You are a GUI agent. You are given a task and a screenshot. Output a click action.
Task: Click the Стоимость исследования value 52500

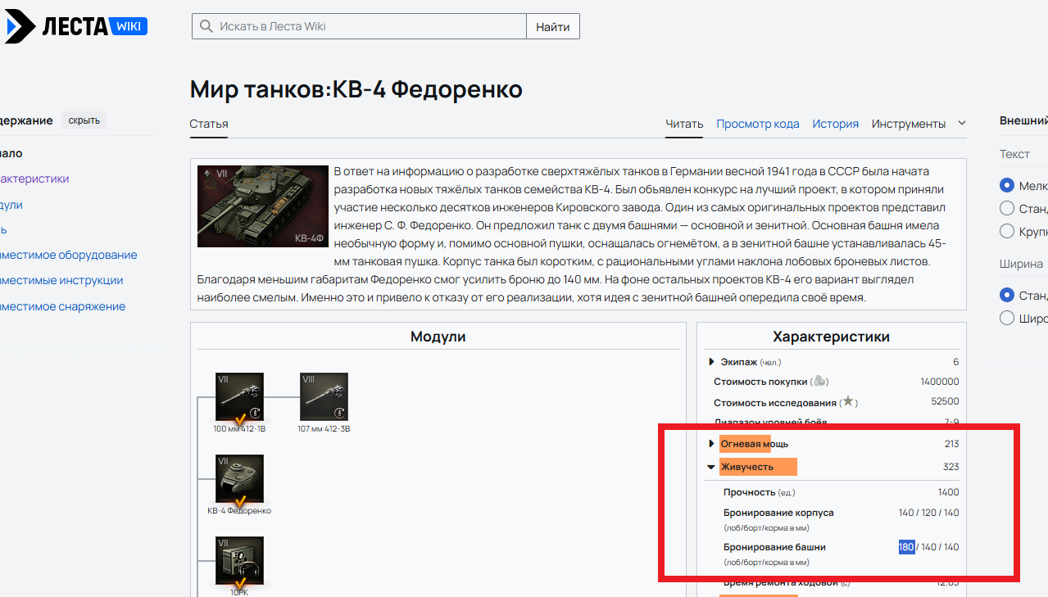tap(946, 402)
